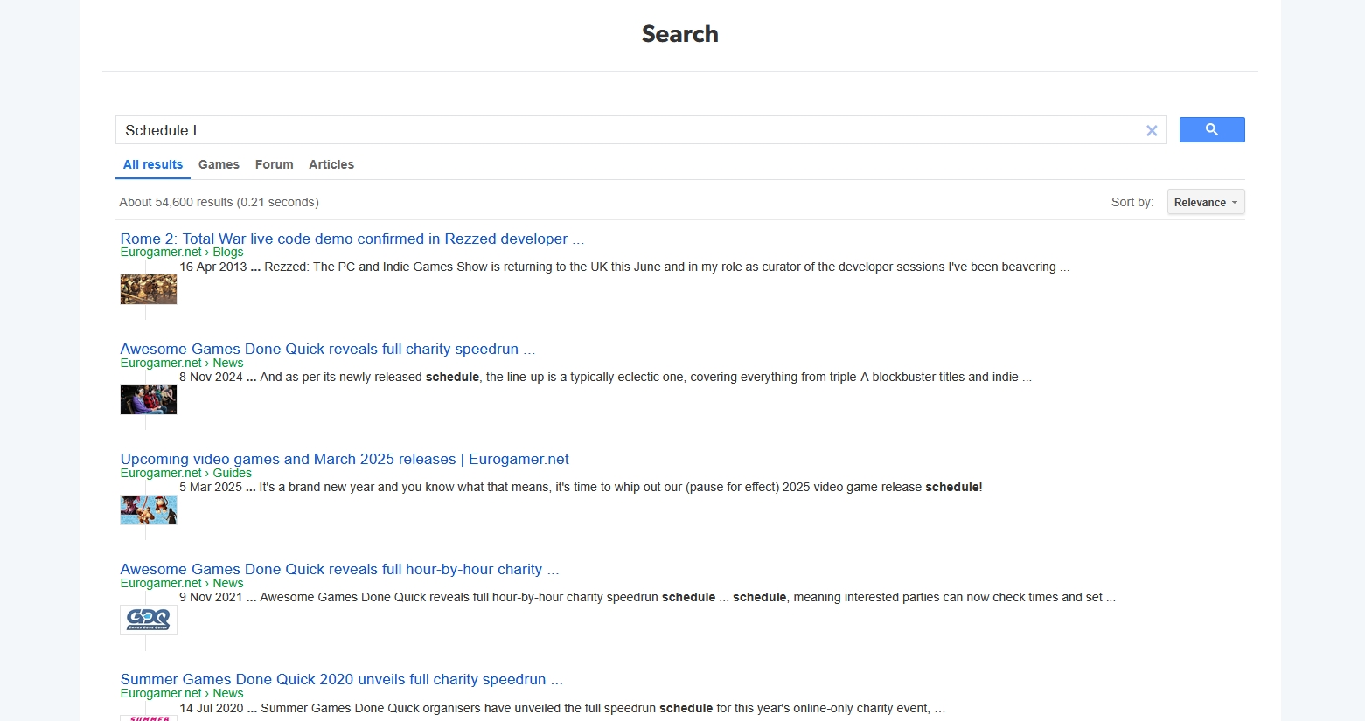Click the 8 Nov 2024 result thumbnail
The width and height of the screenshot is (1365, 721).
tap(149, 399)
